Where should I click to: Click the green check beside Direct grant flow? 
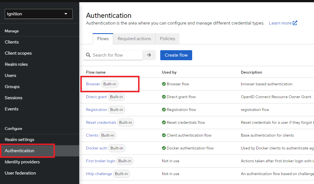pyautogui.click(x=164, y=97)
